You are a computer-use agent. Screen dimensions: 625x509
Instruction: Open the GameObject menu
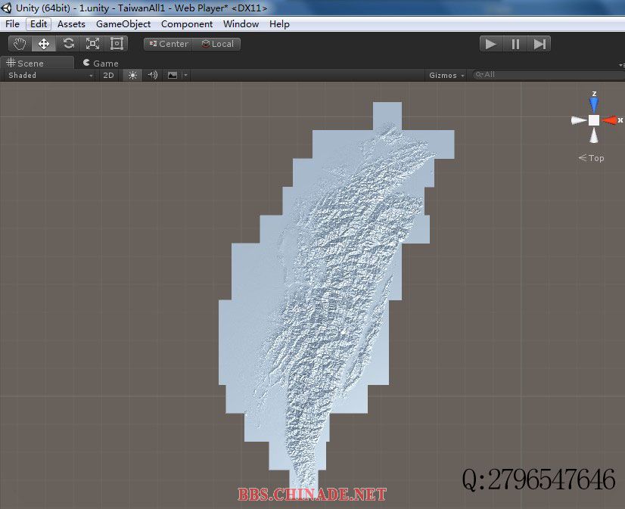(123, 23)
